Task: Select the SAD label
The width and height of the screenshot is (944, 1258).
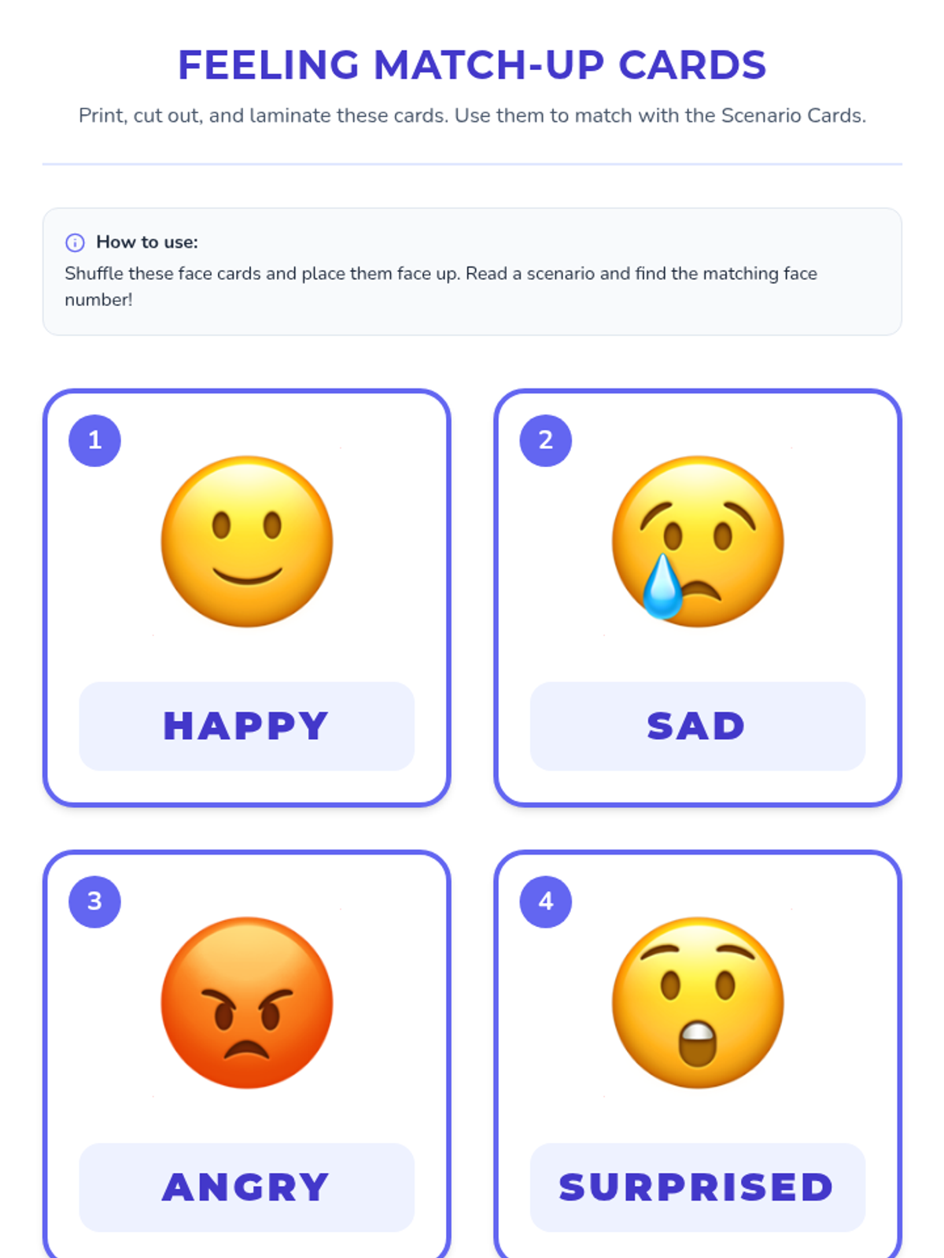Action: click(697, 726)
